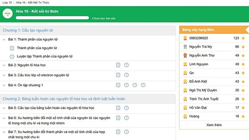
Task: Click star icon next to score 66
Action: pyautogui.click(x=243, y=47)
